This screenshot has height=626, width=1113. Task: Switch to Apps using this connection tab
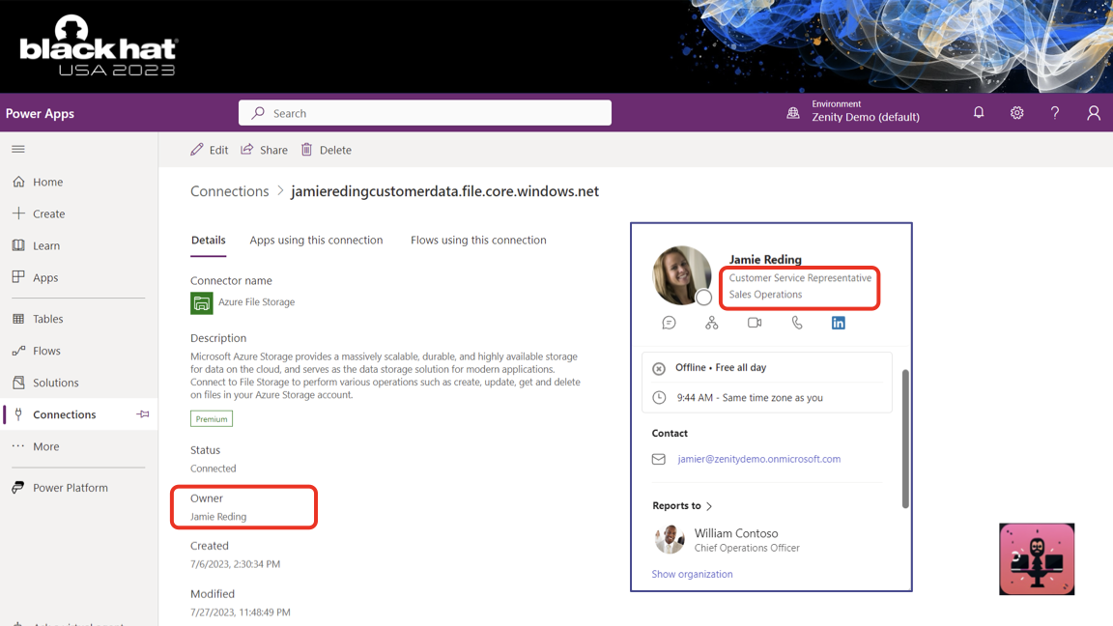click(316, 240)
